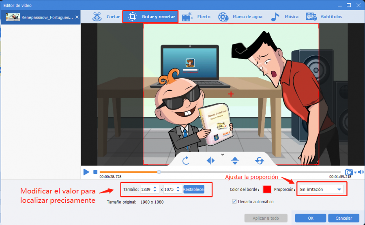This screenshot has width=365, height=225.
Task: Flip video horizontally icon
Action: pos(210,161)
